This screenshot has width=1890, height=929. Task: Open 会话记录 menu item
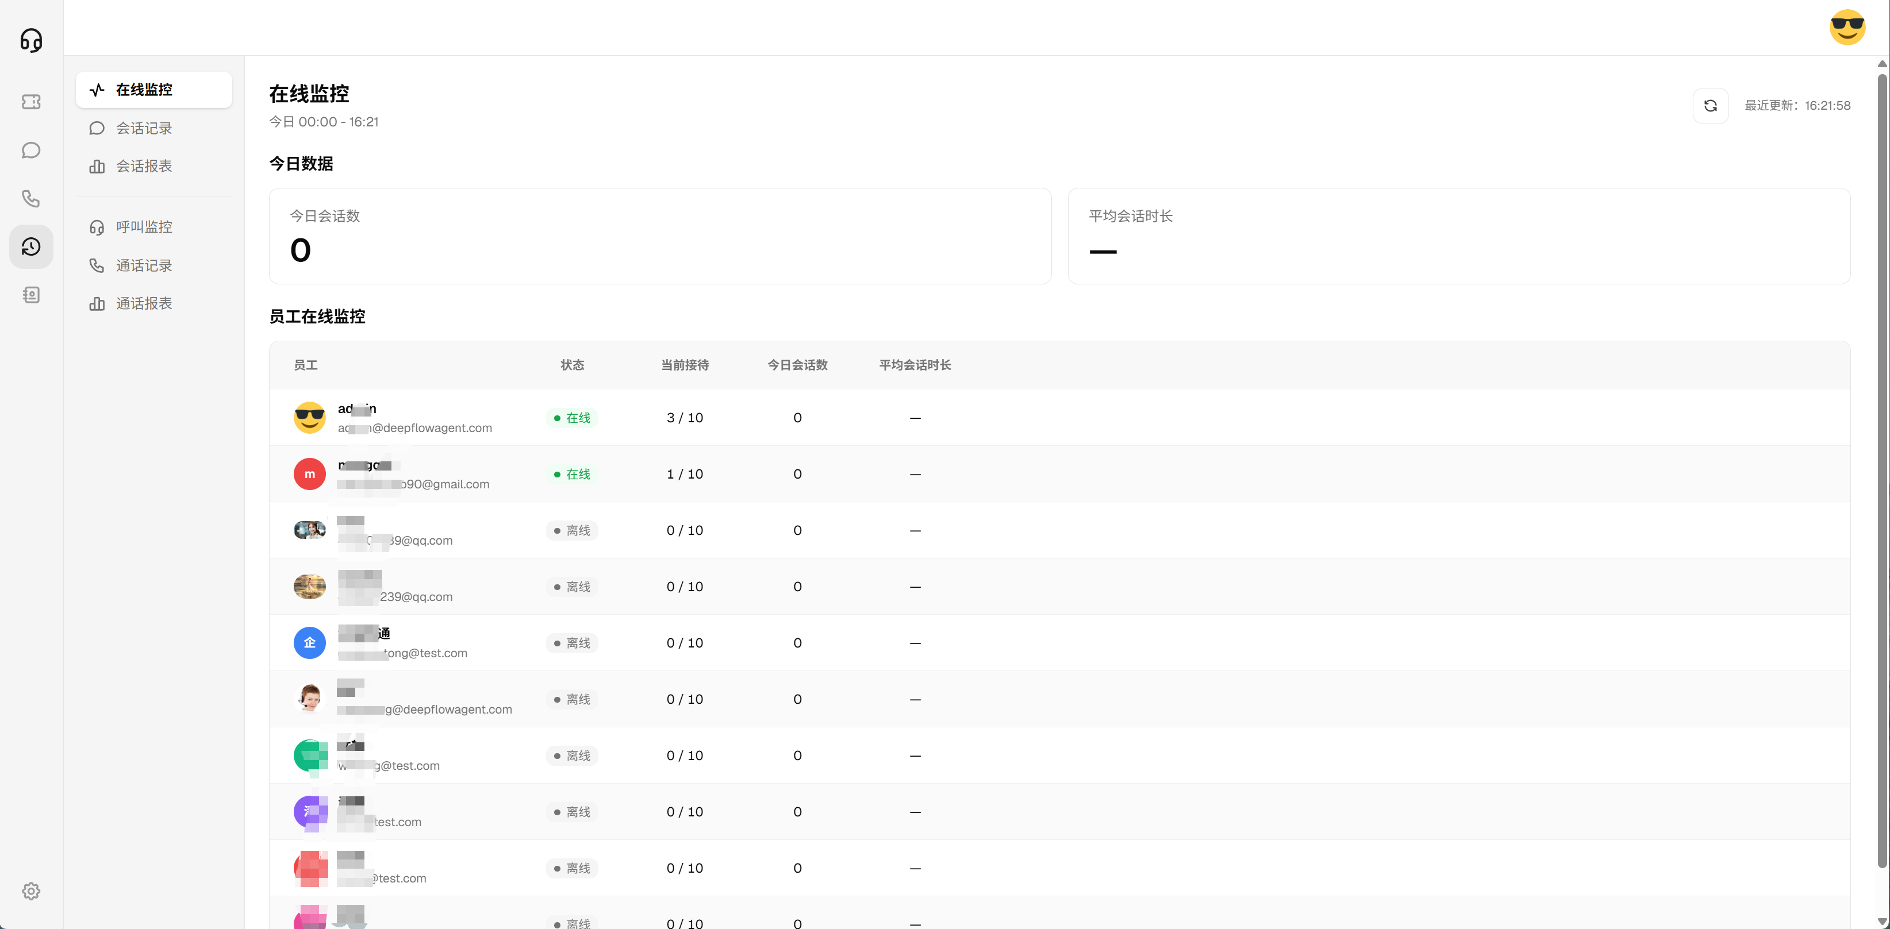(154, 128)
